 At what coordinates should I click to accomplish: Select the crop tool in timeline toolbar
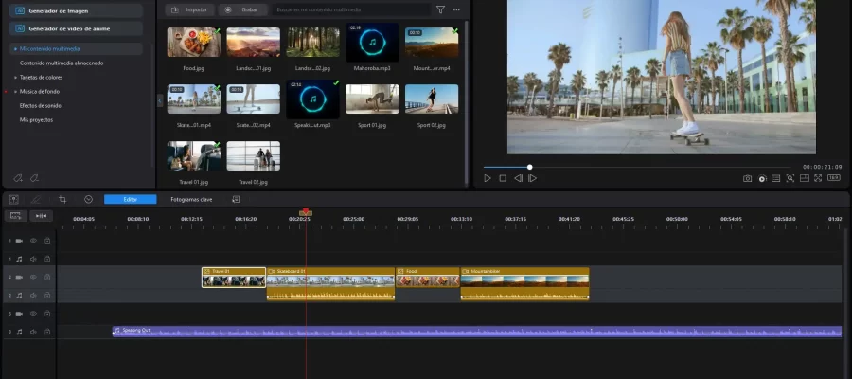[x=62, y=199]
